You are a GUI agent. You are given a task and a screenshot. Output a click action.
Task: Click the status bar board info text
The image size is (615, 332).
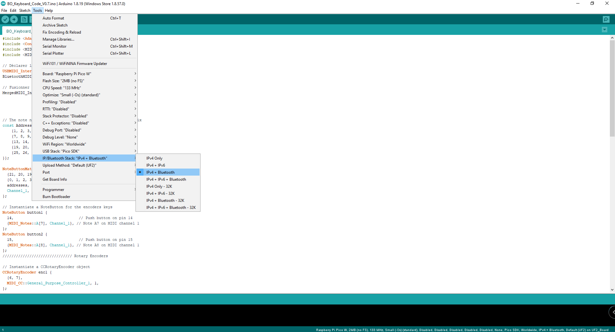[x=462, y=330]
